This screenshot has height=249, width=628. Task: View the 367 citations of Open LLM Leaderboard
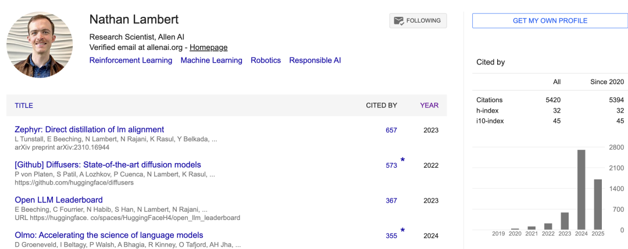391,201
